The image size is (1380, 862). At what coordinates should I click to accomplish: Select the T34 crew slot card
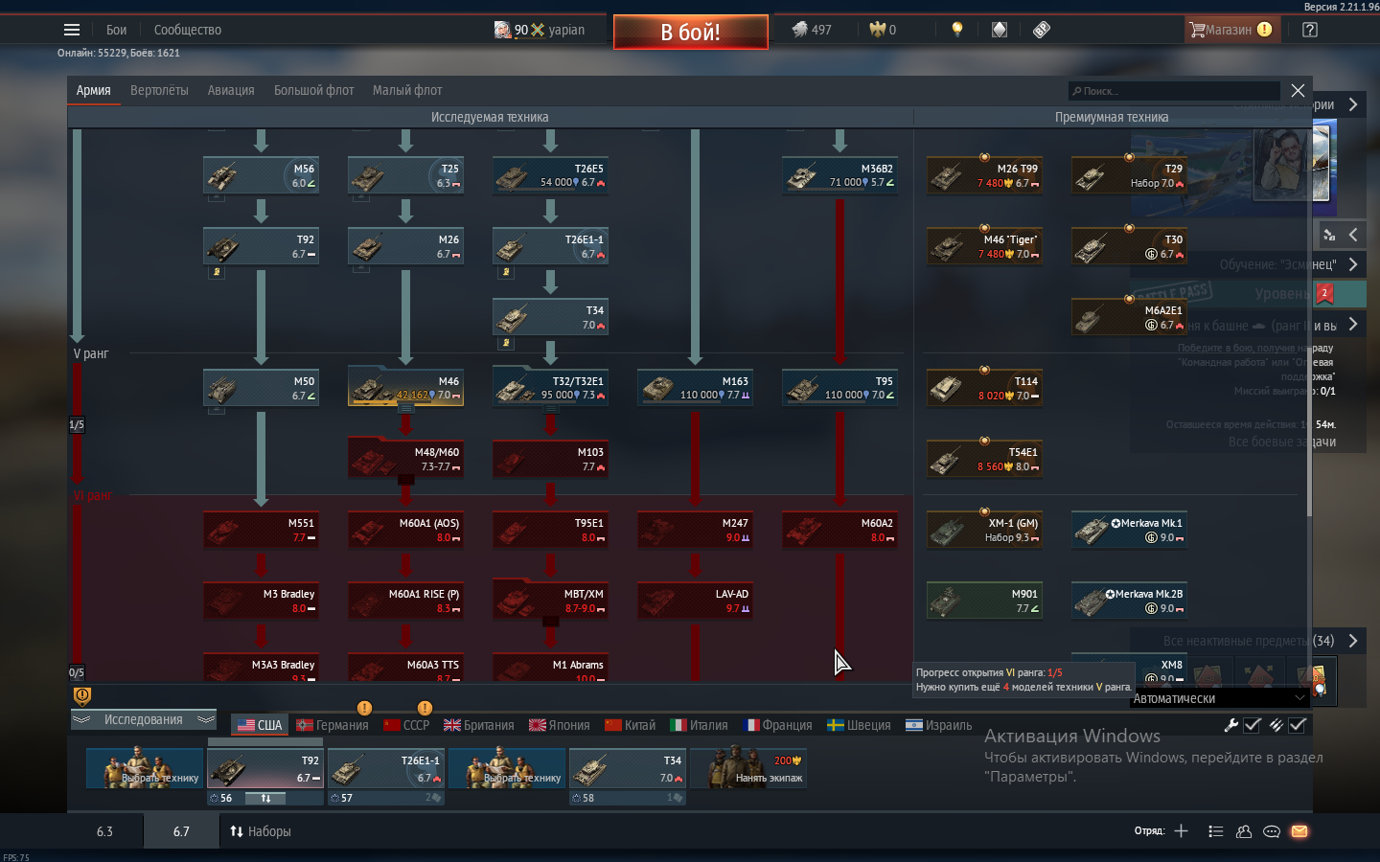[x=628, y=768]
